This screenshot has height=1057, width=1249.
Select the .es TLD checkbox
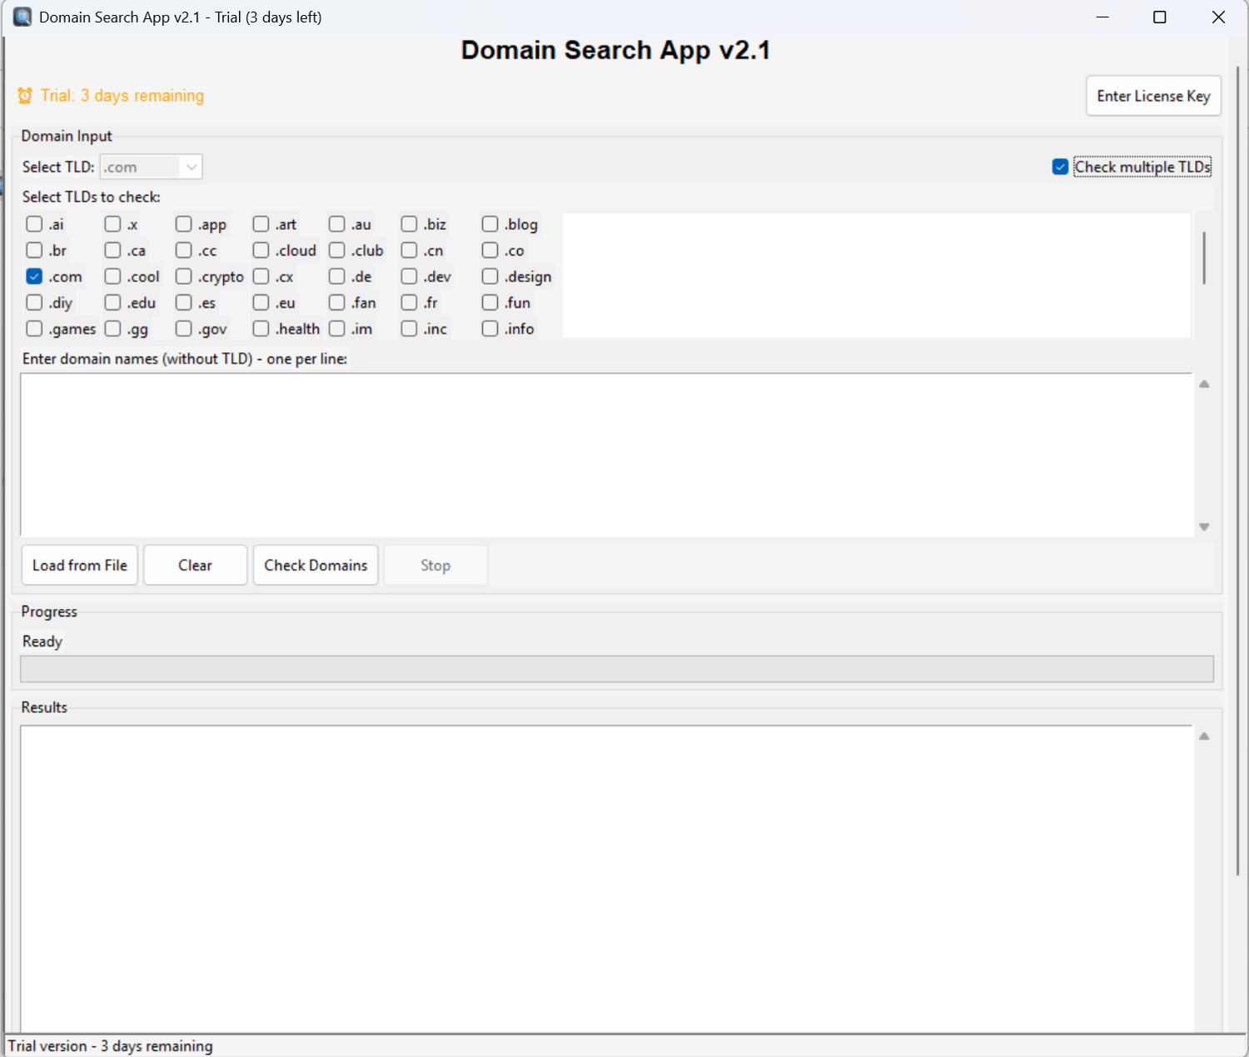tap(184, 302)
